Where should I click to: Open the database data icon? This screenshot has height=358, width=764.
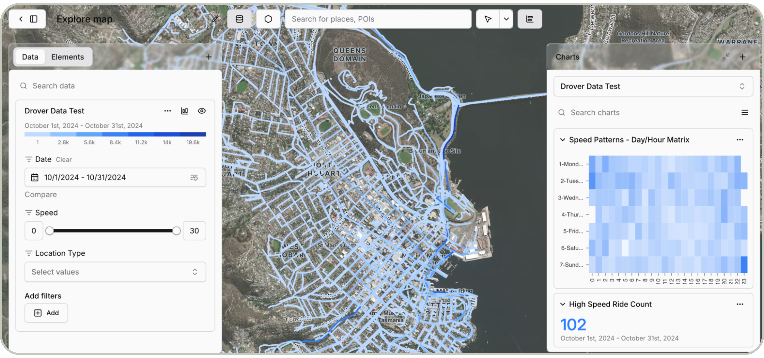pos(239,19)
